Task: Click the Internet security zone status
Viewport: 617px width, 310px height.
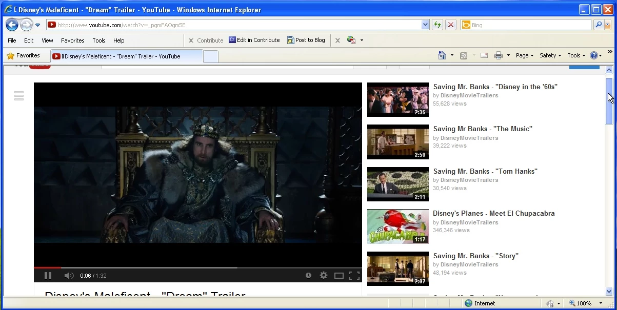Action: (x=480, y=303)
